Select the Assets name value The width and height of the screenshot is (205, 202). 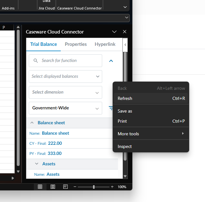point(53,174)
